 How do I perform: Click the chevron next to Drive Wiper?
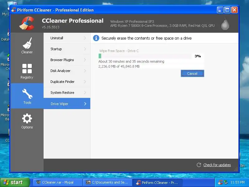coord(85,104)
